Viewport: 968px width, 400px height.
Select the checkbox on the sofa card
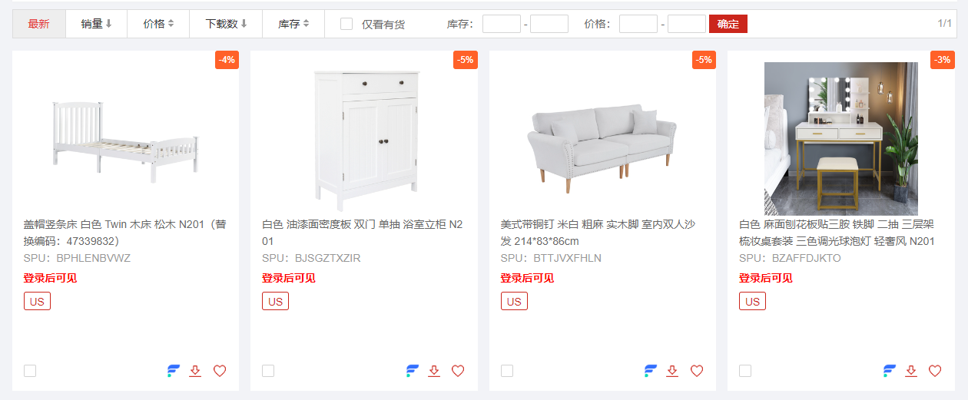507,371
